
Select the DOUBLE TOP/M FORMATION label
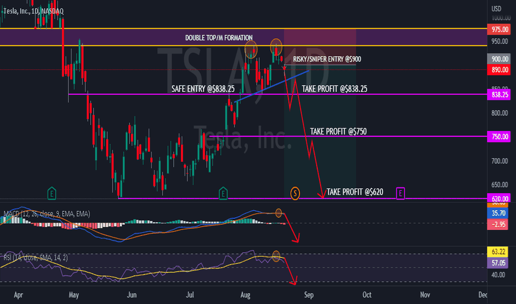[219, 38]
